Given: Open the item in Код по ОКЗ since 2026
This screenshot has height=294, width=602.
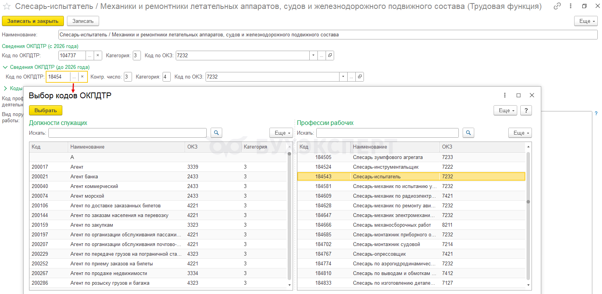Looking at the screenshot, I should [329, 55].
